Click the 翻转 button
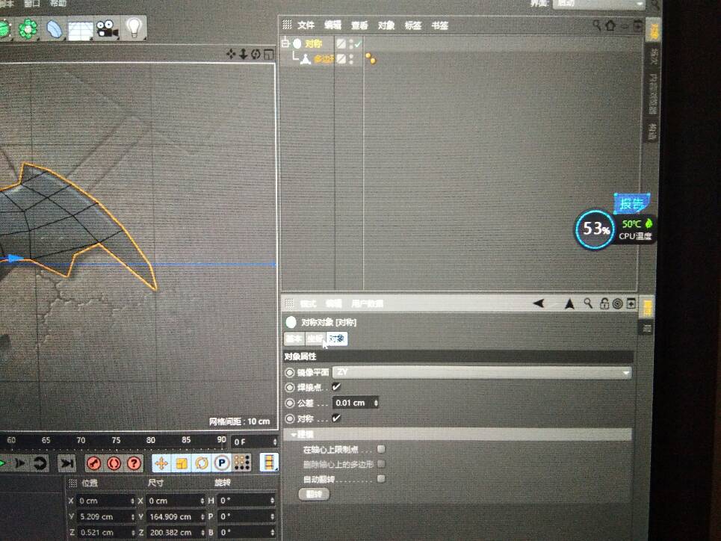Viewport: 721px width, 541px height. point(314,494)
